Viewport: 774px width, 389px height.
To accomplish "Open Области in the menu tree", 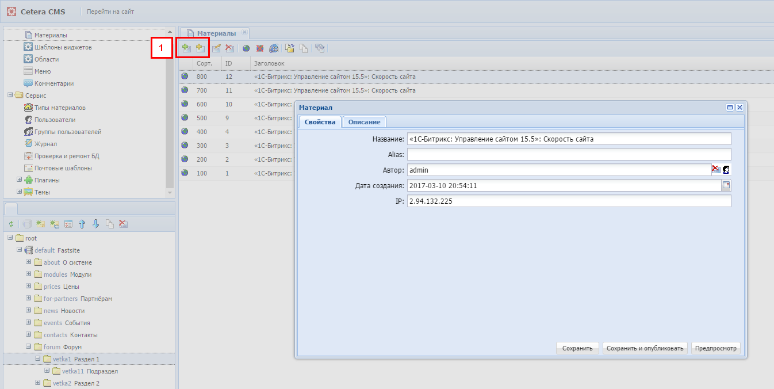I will [47, 59].
